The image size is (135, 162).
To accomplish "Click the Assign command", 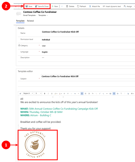I will pyautogui.click(x=128, y=6).
